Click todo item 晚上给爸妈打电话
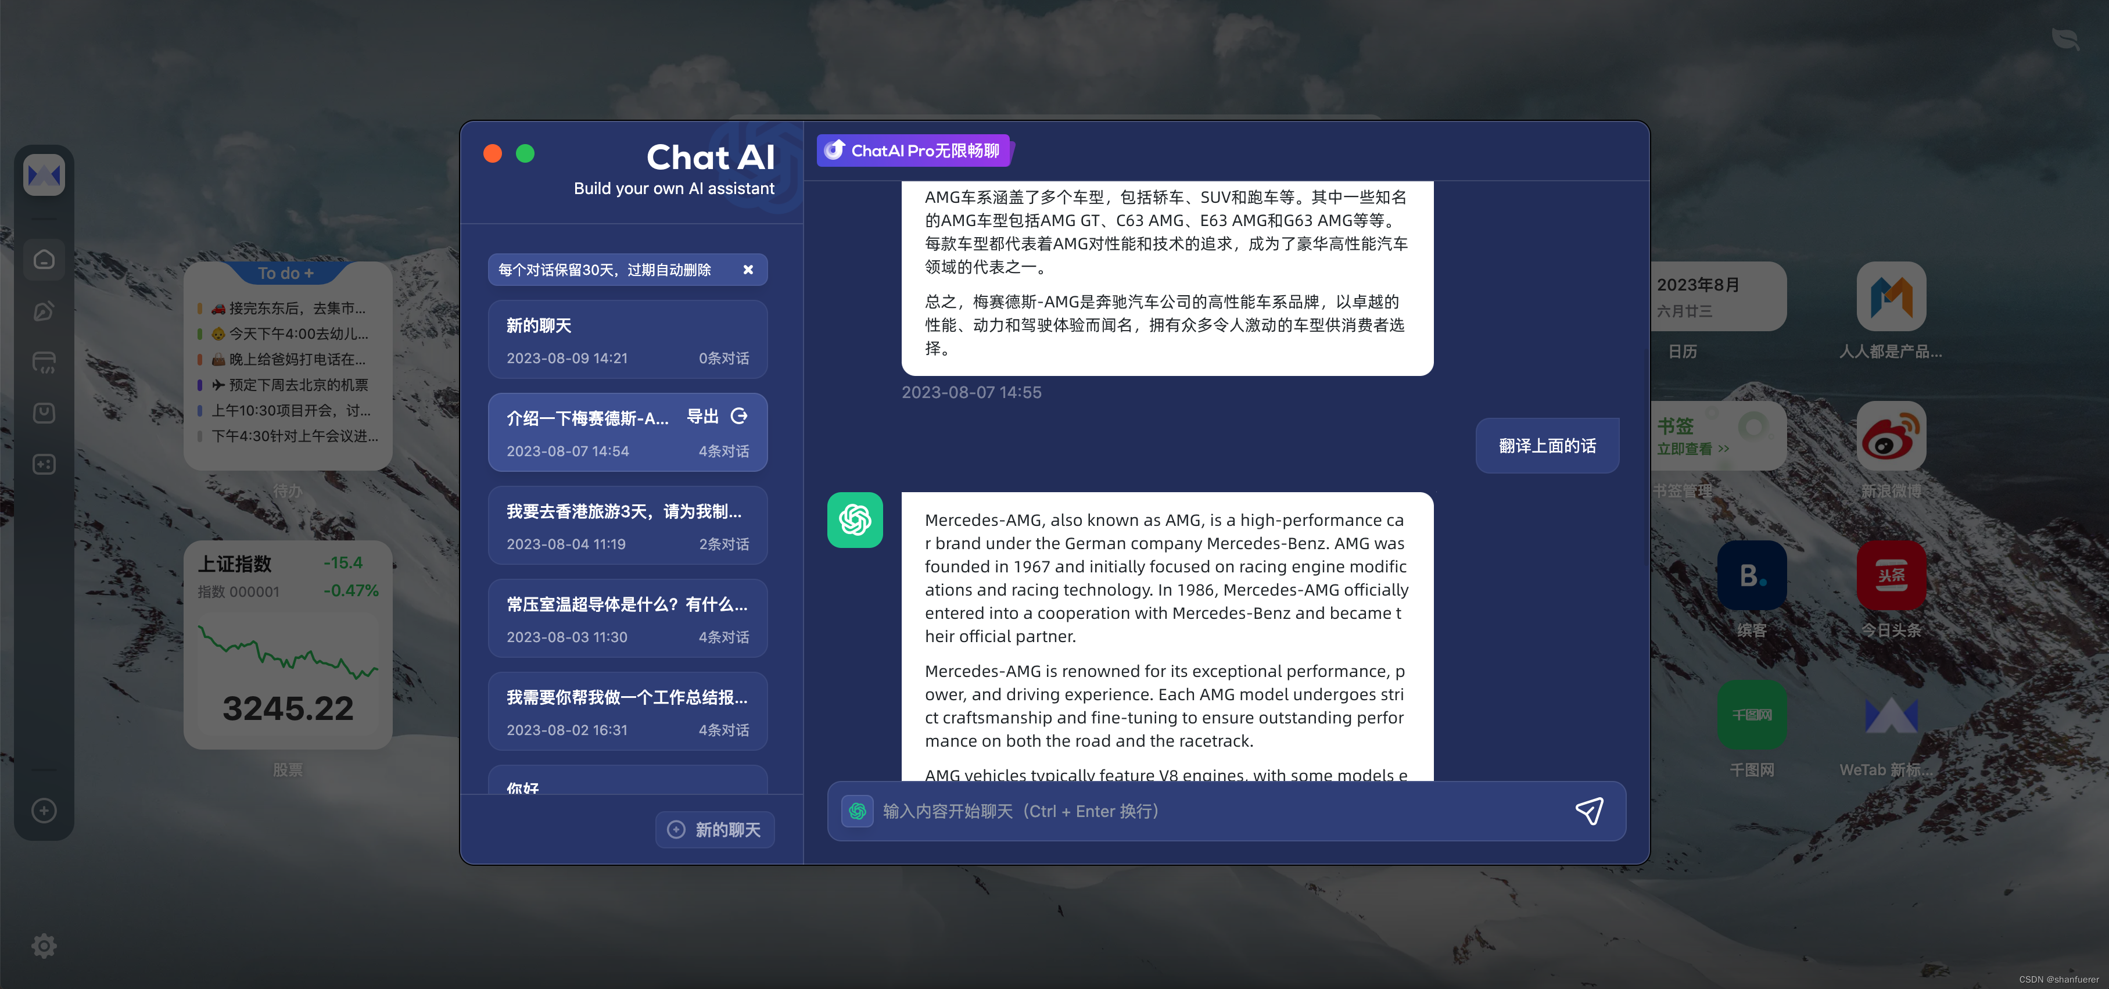This screenshot has height=989, width=2109. [288, 360]
